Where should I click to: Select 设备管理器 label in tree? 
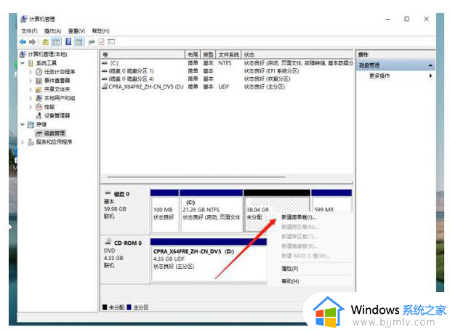coord(57,116)
